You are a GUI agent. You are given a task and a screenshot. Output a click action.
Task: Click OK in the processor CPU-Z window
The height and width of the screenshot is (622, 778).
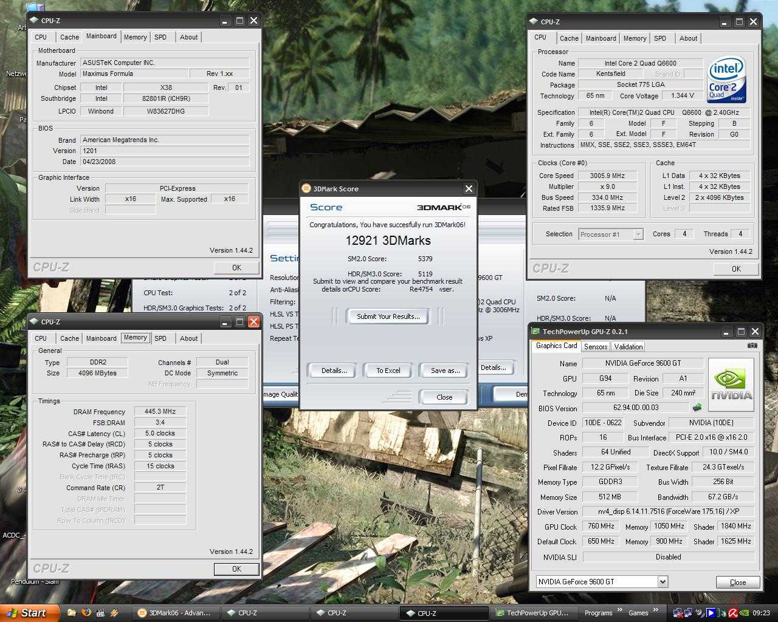tap(736, 268)
